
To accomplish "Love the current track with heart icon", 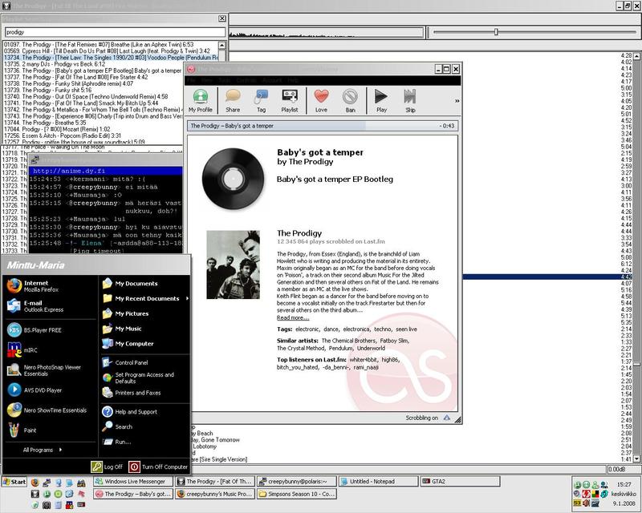I will [321, 101].
